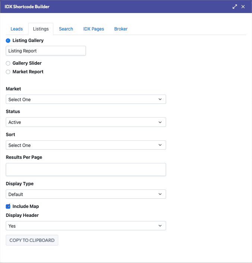Expand the dialog using the fullscreen icon
The height and width of the screenshot is (263, 252).
[x=235, y=7]
